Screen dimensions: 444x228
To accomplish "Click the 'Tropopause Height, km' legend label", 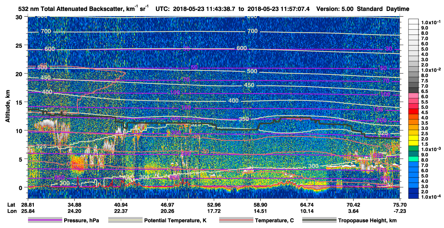I will 367,221.
